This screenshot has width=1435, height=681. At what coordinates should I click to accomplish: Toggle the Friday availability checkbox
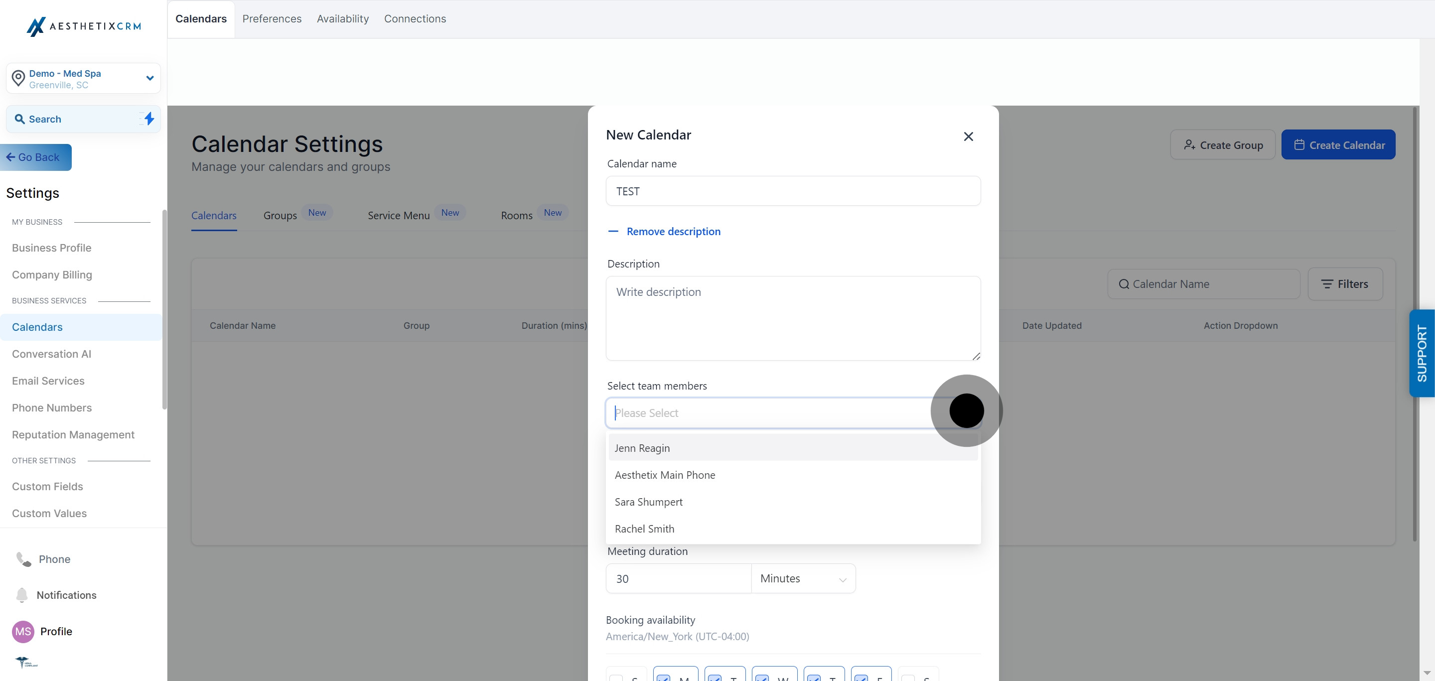861,678
